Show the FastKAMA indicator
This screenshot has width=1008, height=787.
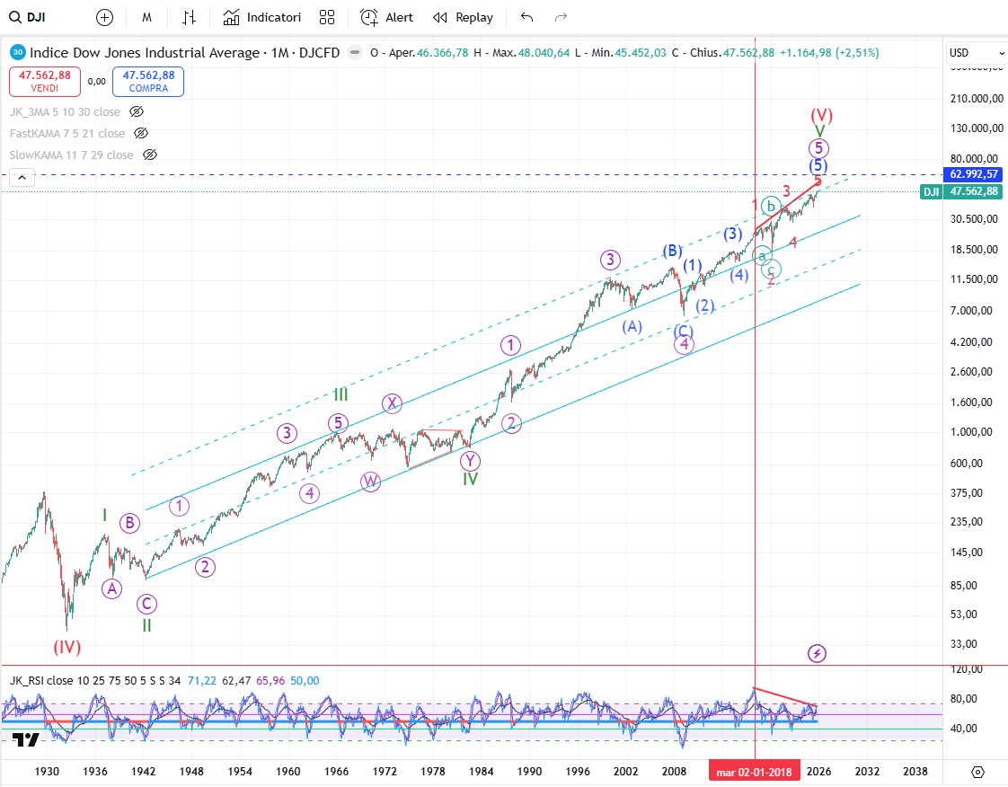(x=141, y=134)
